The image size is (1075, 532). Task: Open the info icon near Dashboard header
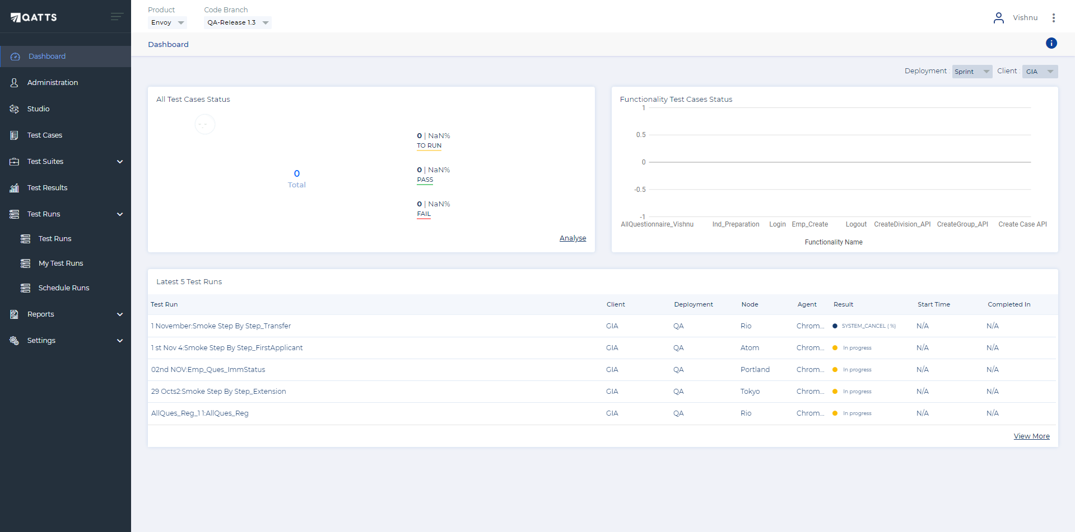click(1051, 43)
